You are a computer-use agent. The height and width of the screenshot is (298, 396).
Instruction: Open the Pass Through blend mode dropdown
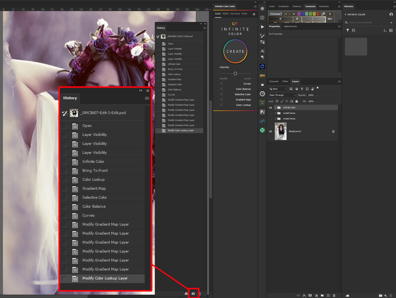pos(282,95)
